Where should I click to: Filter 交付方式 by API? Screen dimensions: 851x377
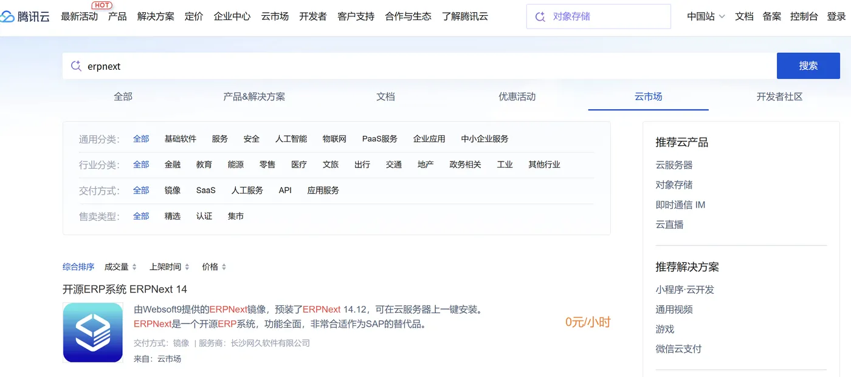pos(285,191)
